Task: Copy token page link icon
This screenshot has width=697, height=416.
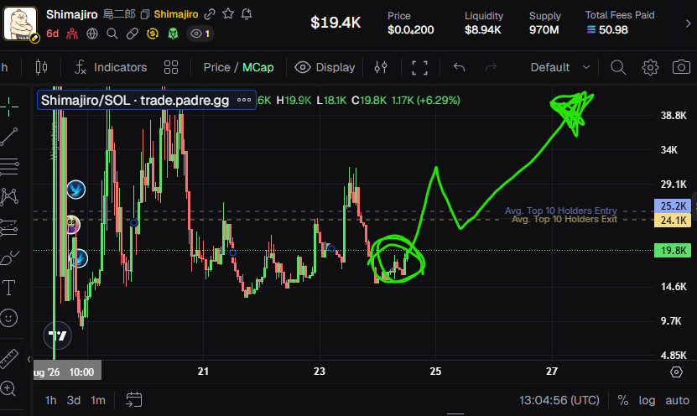Action: click(x=210, y=14)
